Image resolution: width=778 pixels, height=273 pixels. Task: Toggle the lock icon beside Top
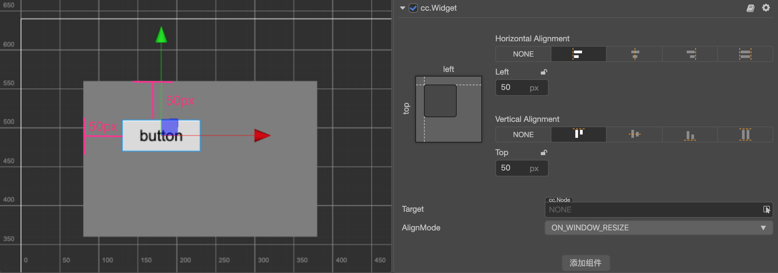pos(544,152)
